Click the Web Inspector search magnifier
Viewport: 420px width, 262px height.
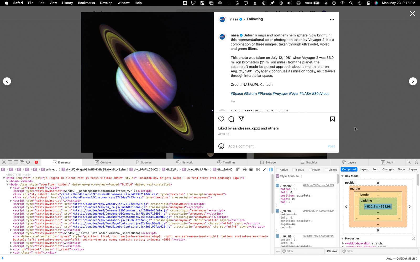tap(409, 162)
